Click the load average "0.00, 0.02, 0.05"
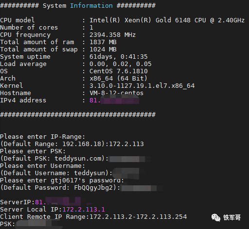 point(121,64)
